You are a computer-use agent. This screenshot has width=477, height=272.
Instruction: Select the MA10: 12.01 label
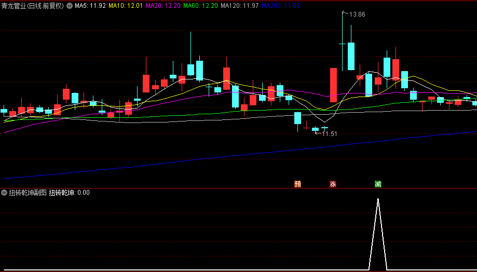click(125, 6)
